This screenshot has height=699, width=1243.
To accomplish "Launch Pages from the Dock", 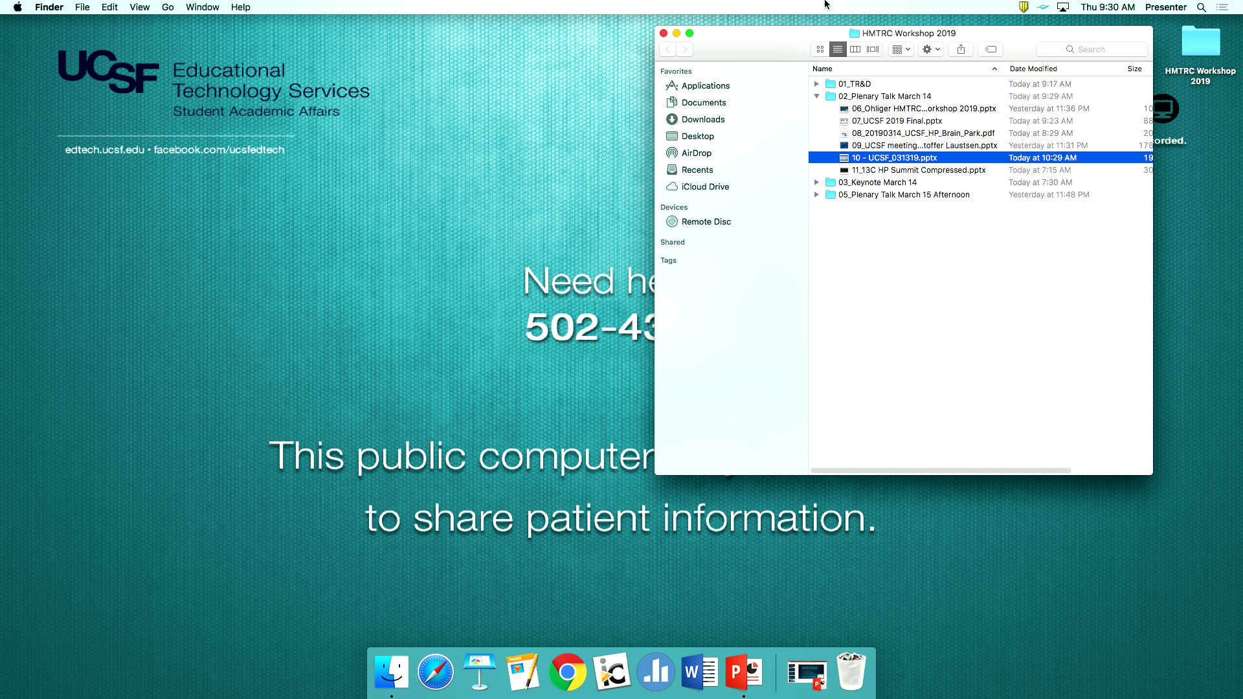I will [524, 672].
